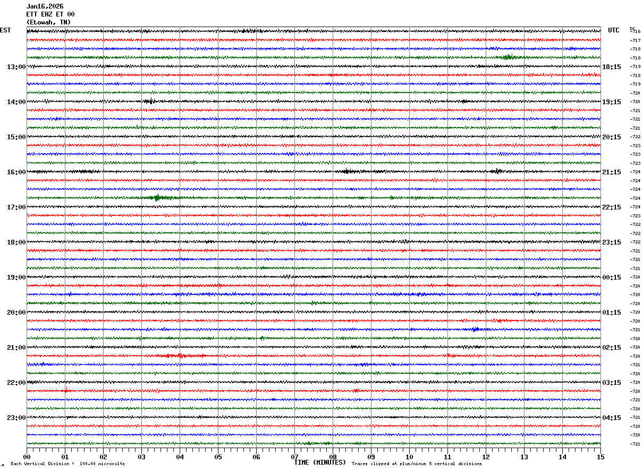643x471 pixels.
Task: Click the 21:15 UTC row label
Action: coord(612,172)
